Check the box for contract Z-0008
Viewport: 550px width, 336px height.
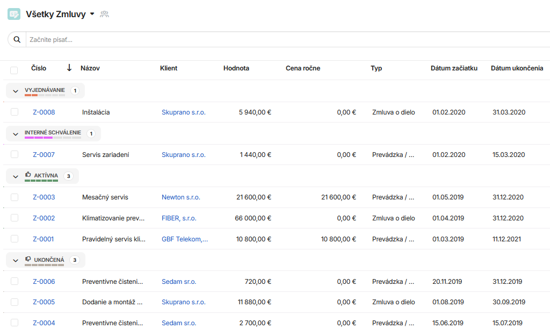[15, 112]
